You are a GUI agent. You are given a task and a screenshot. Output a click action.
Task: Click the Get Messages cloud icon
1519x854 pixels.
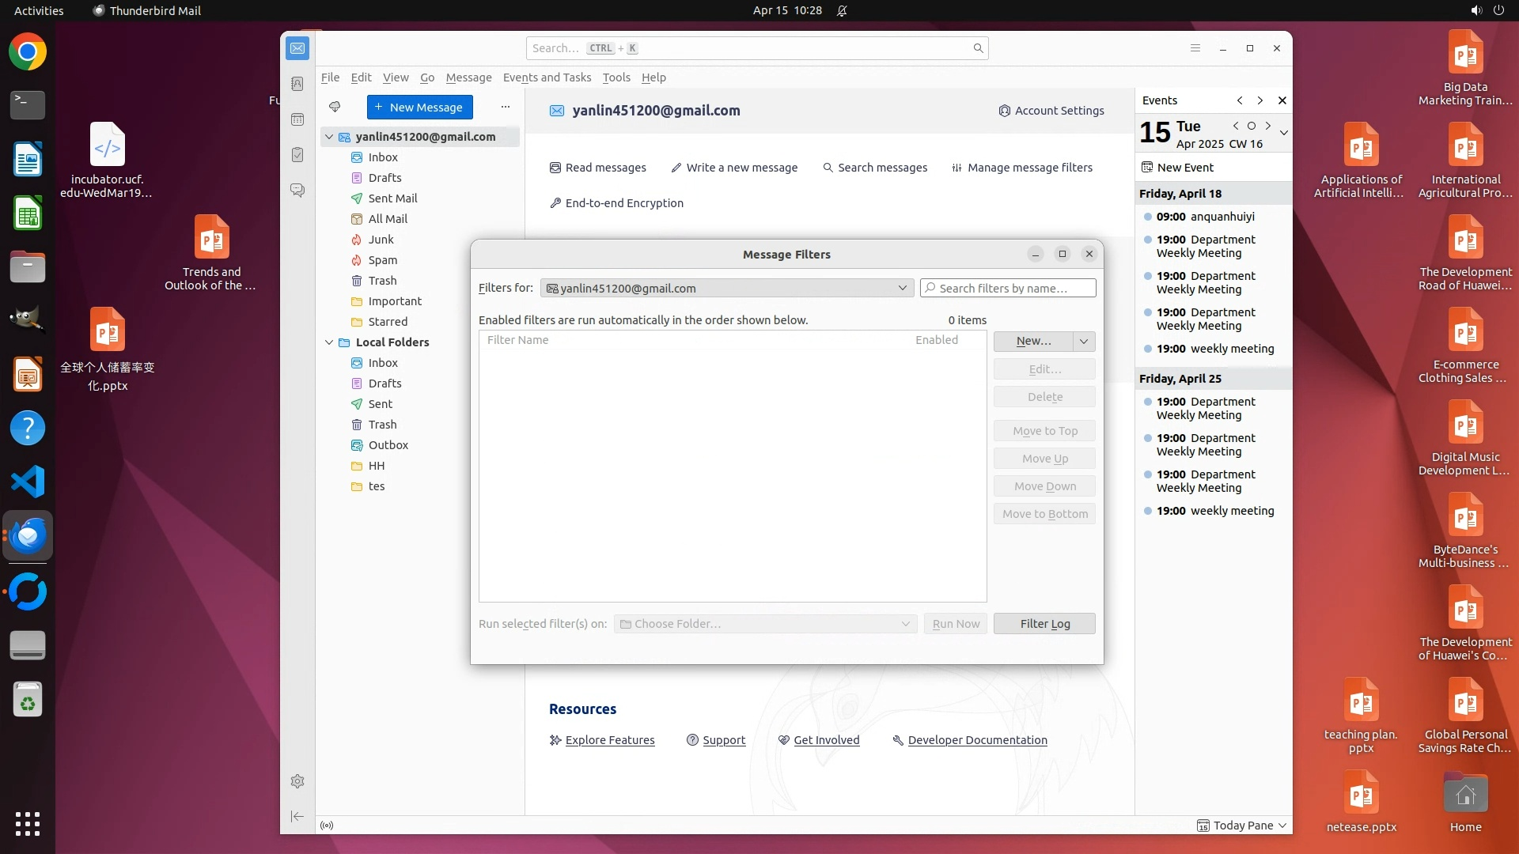point(335,107)
